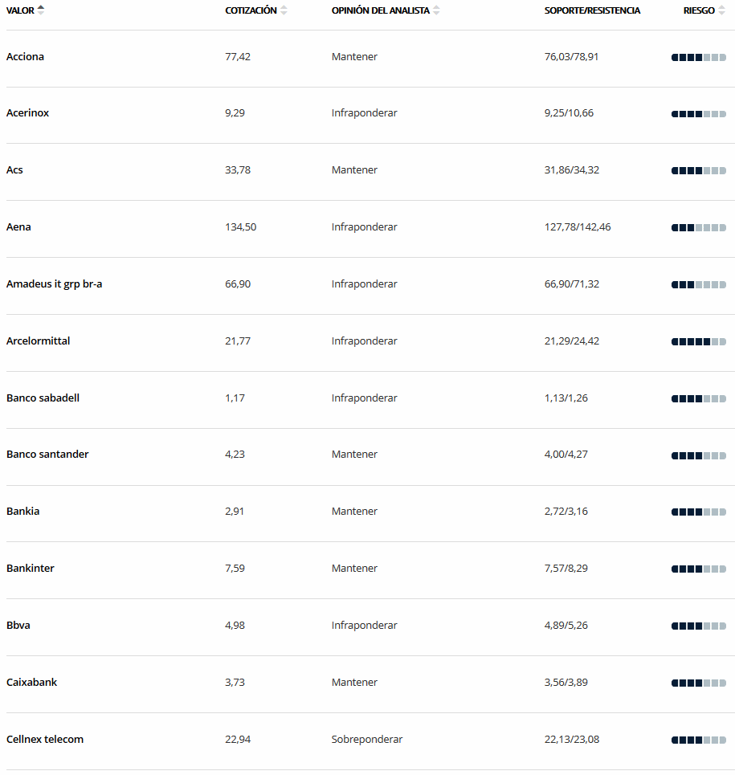The width and height of the screenshot is (735, 775).
Task: Select the Amadeus it grp br-a entry
Action: (55, 283)
